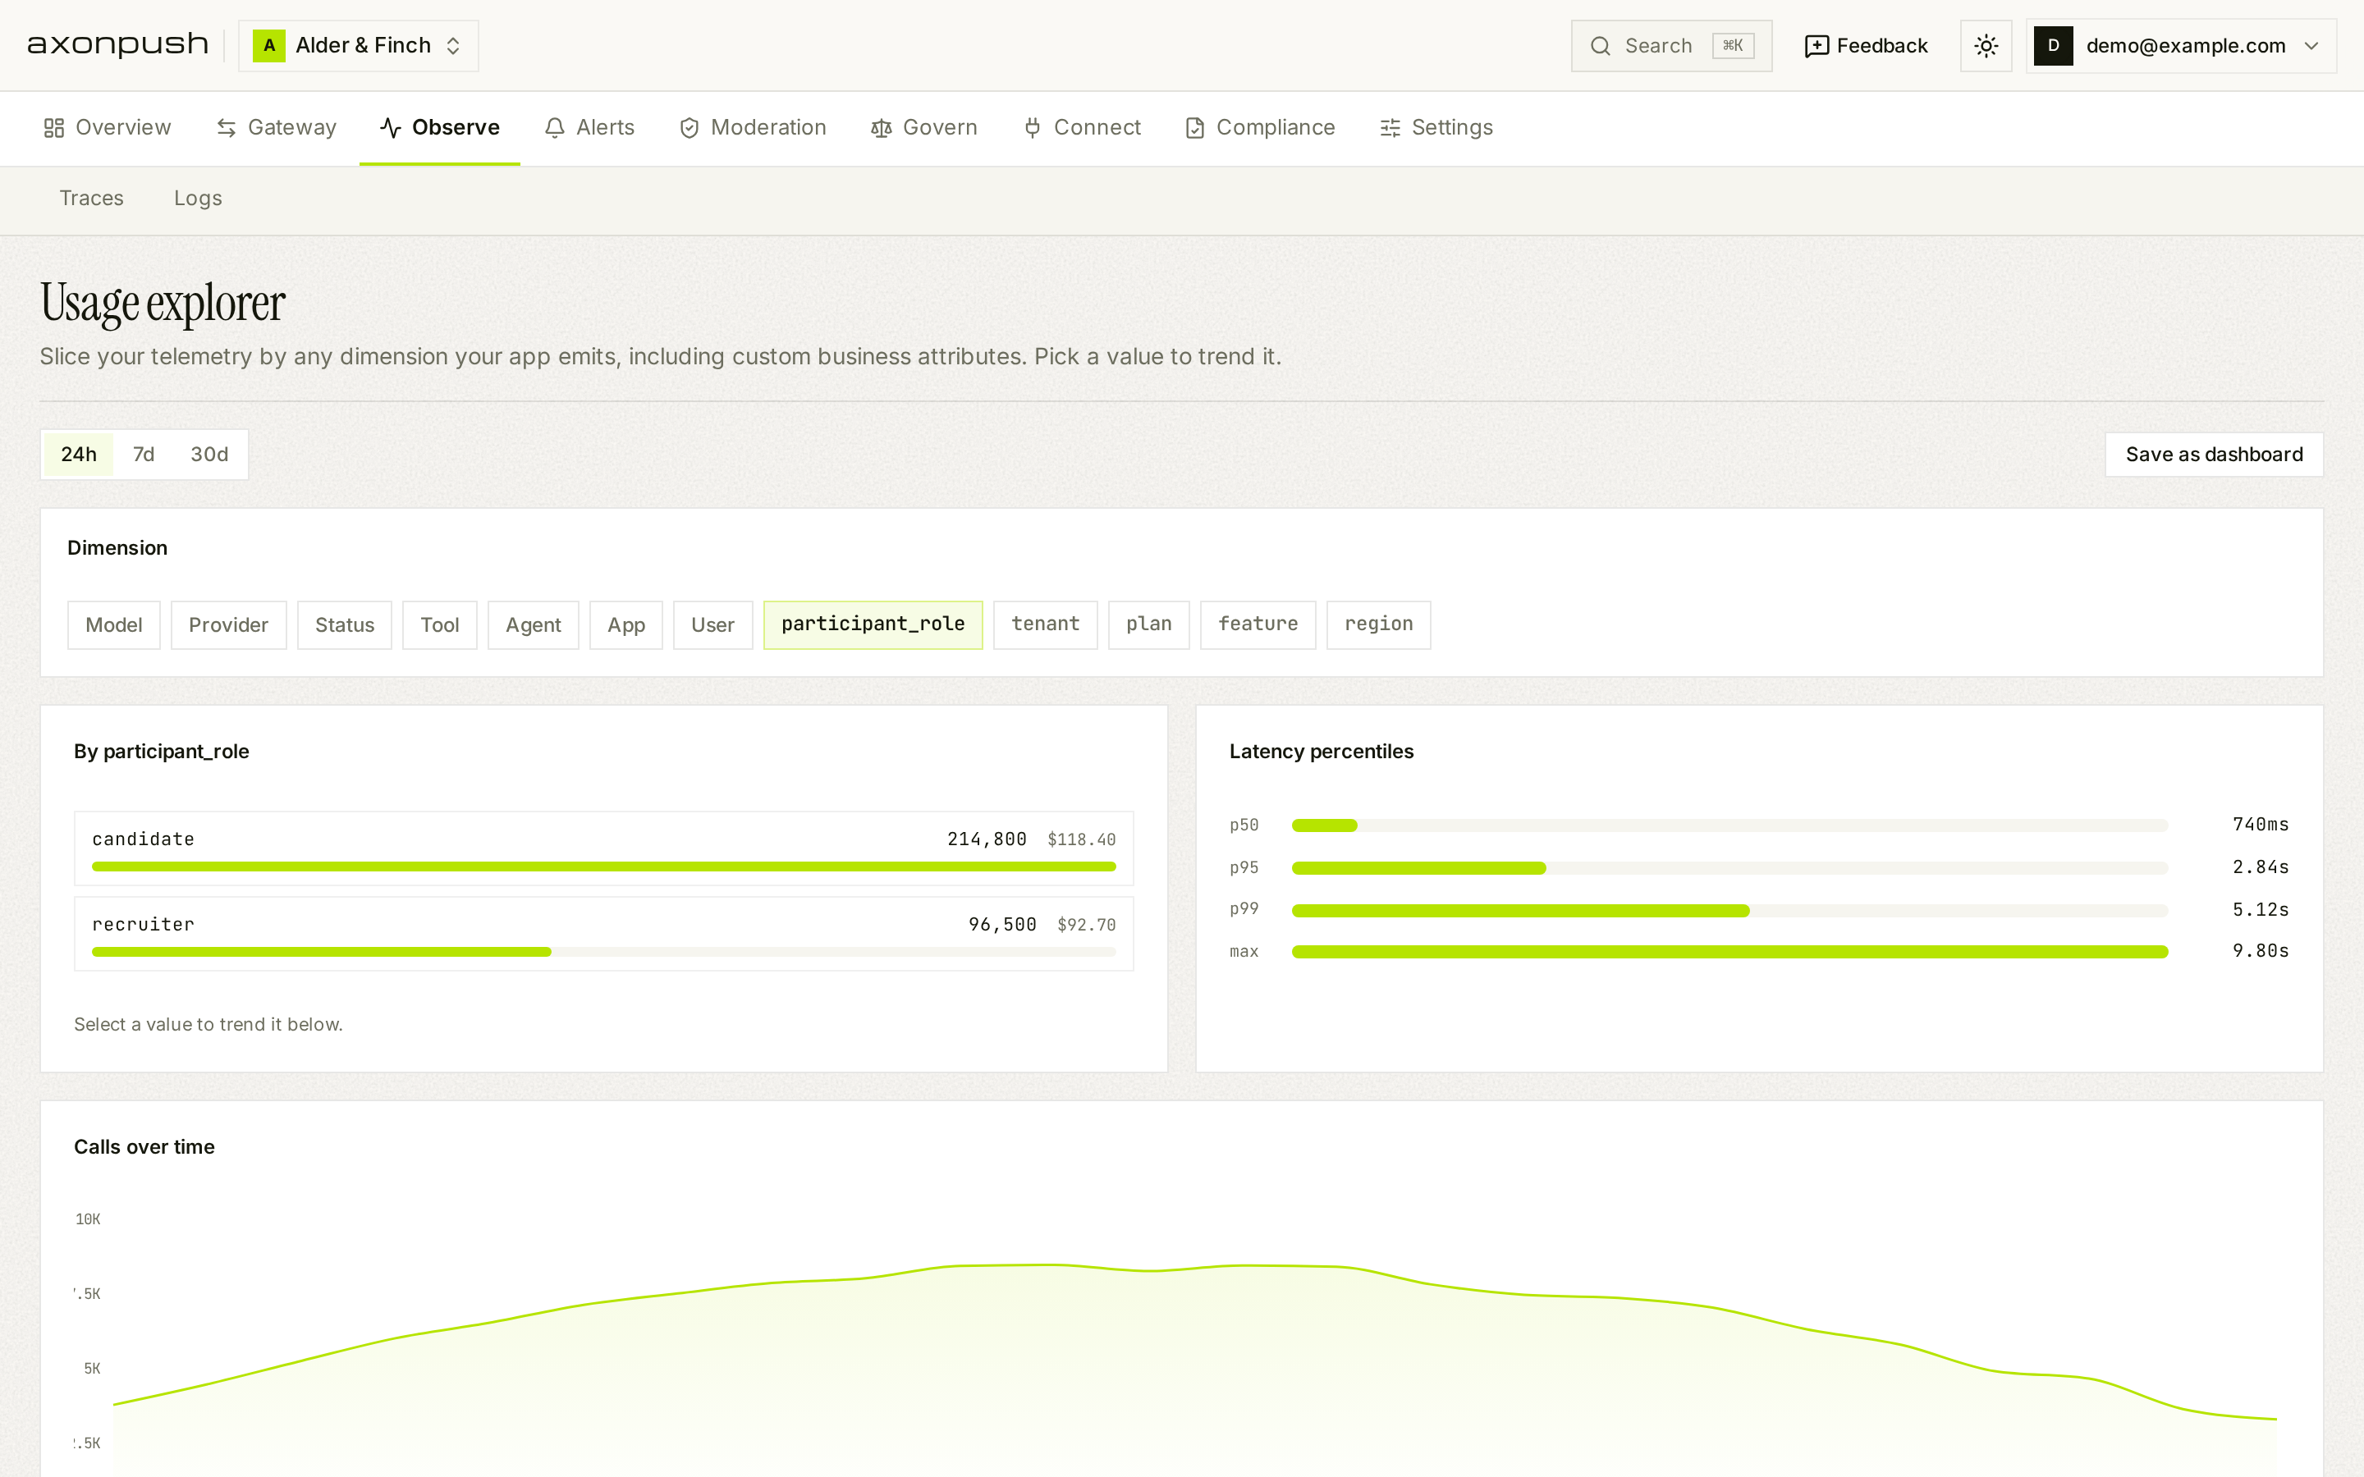Viewport: 2364px width, 1477px height.
Task: Toggle the light/dark theme sun icon
Action: coord(1986,46)
